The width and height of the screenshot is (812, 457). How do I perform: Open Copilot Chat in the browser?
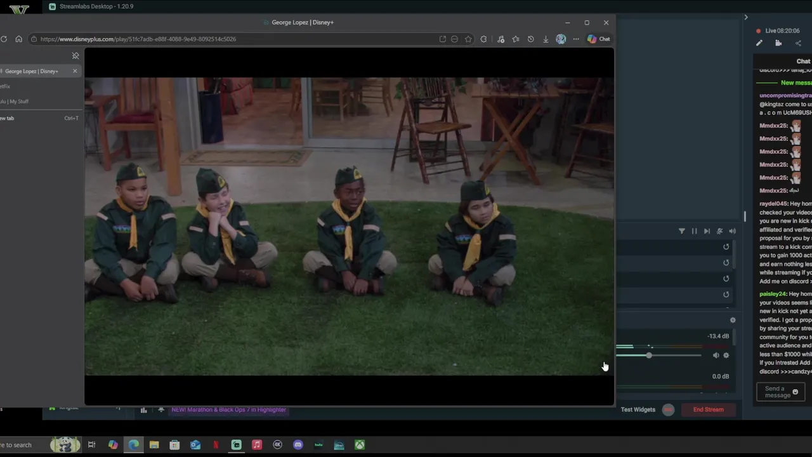tap(598, 39)
